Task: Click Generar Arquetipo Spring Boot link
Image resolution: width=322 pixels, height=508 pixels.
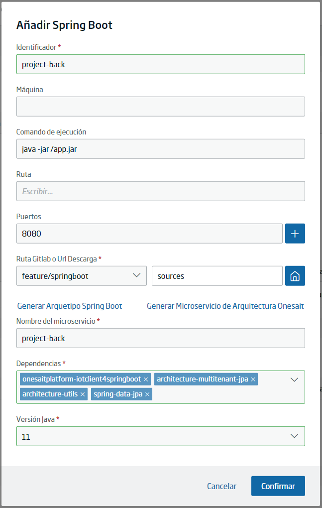Action: click(70, 306)
